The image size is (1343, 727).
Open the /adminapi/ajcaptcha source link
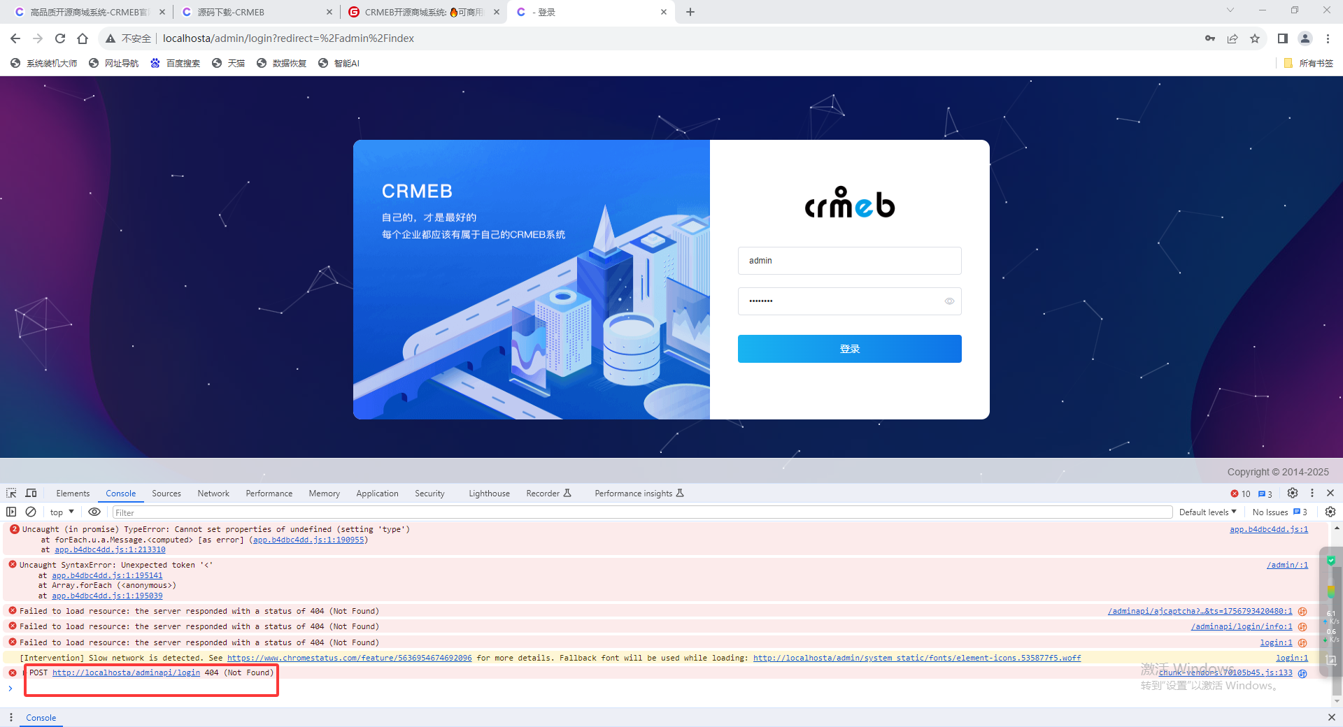(x=1200, y=611)
